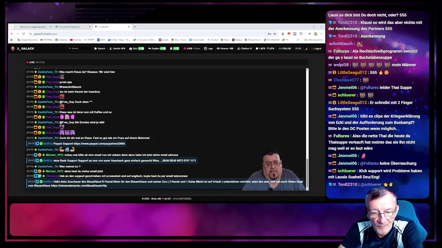Click the ONLINE status indicator
442x248 pixels.
(x=285, y=49)
